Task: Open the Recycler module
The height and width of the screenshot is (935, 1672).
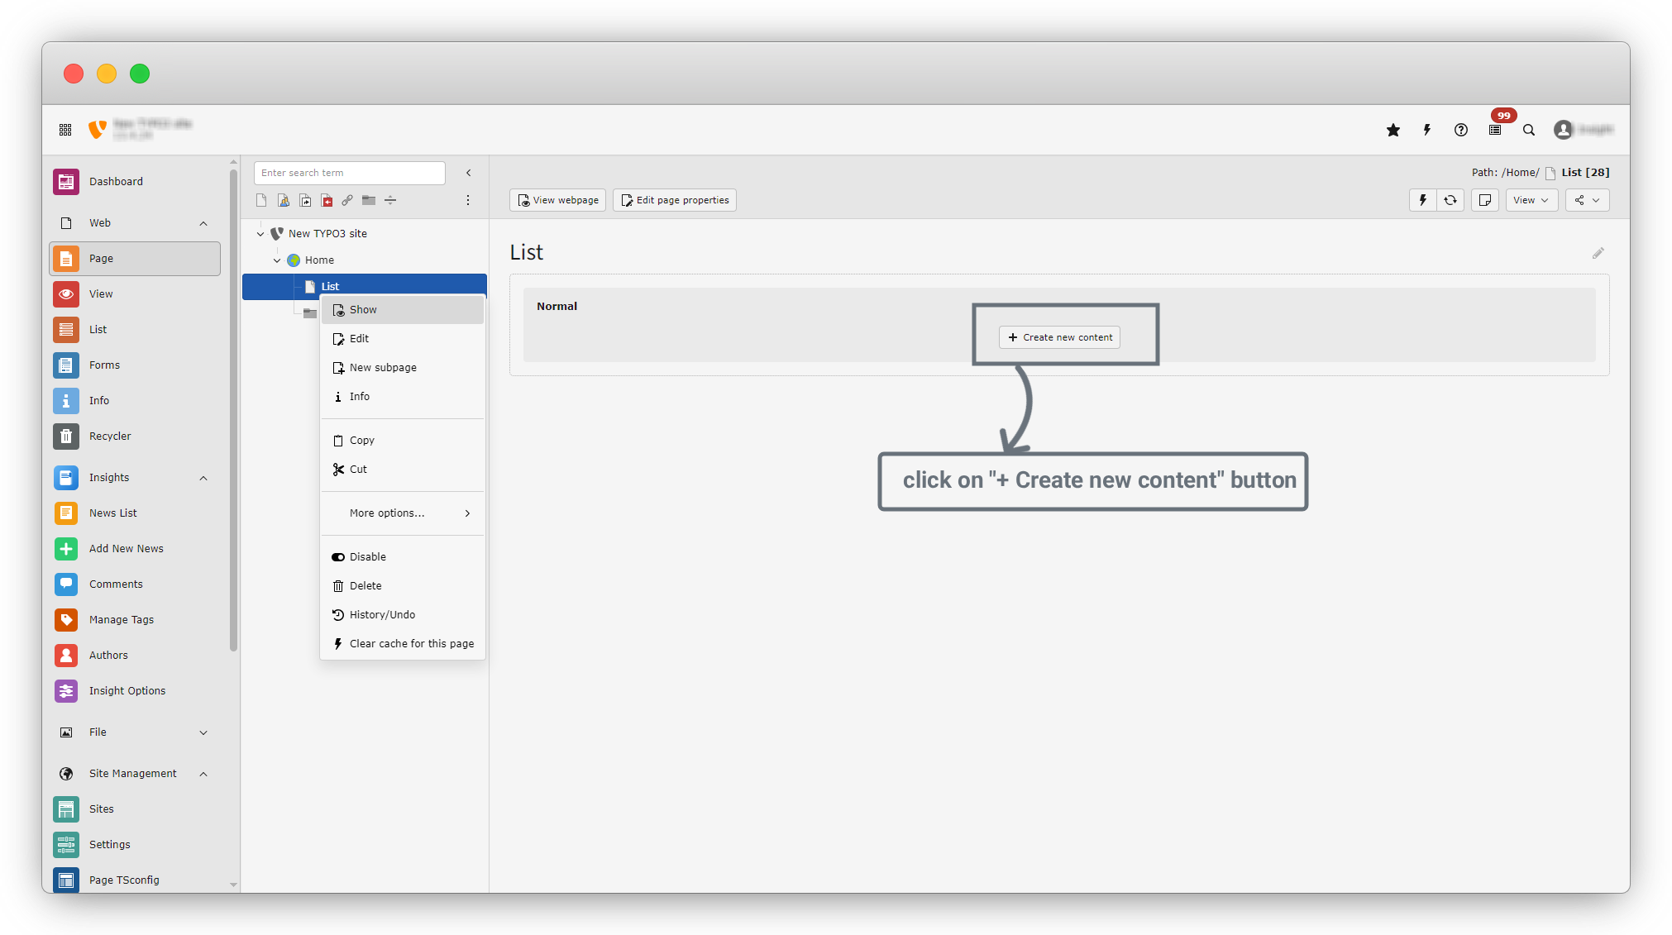Action: click(x=110, y=436)
